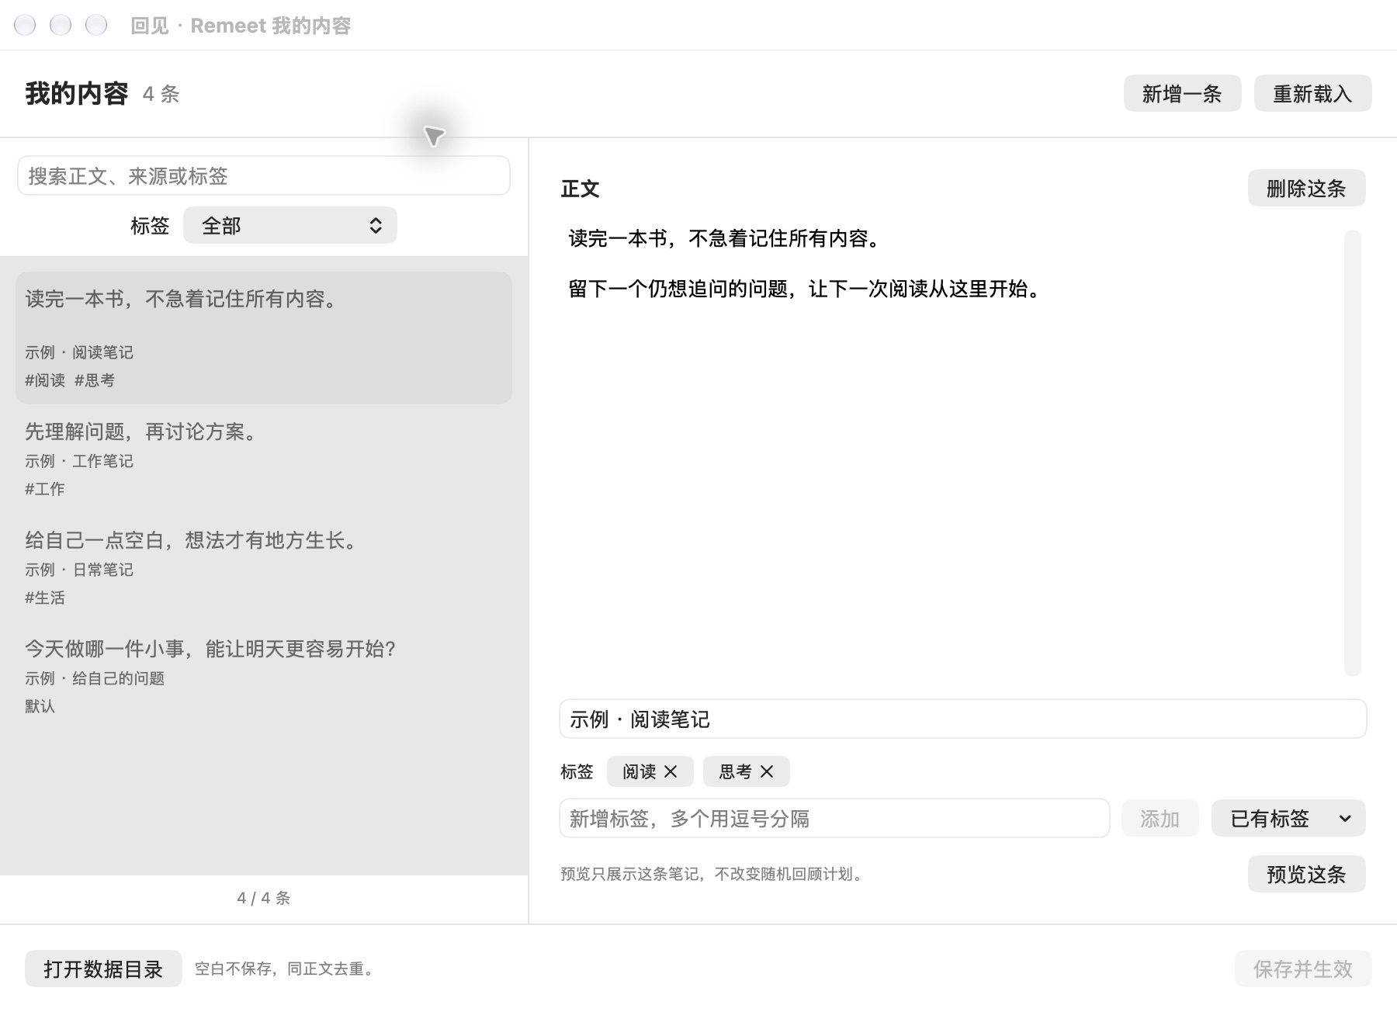The height and width of the screenshot is (1012, 1397).
Task: Remove the 思考 tag chip
Action: [767, 771]
